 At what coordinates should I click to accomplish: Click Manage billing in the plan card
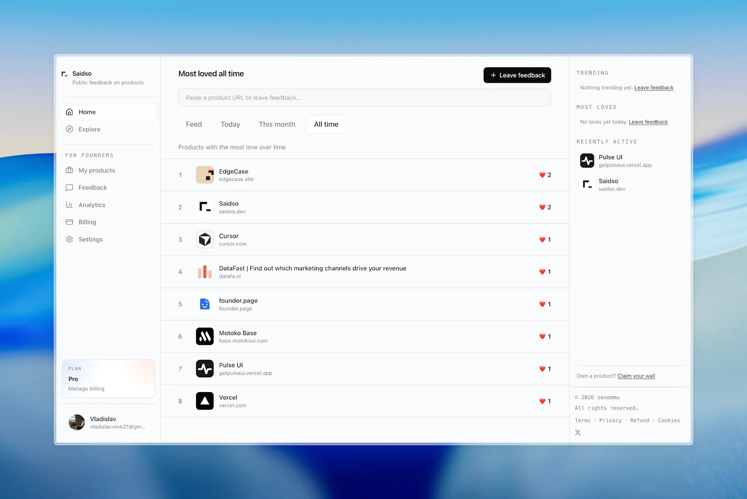click(x=86, y=389)
